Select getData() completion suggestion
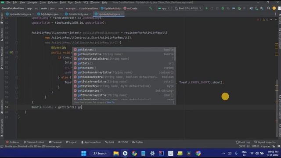Image resolution: width=281 pixels, height=158 pixels. click(x=124, y=63)
